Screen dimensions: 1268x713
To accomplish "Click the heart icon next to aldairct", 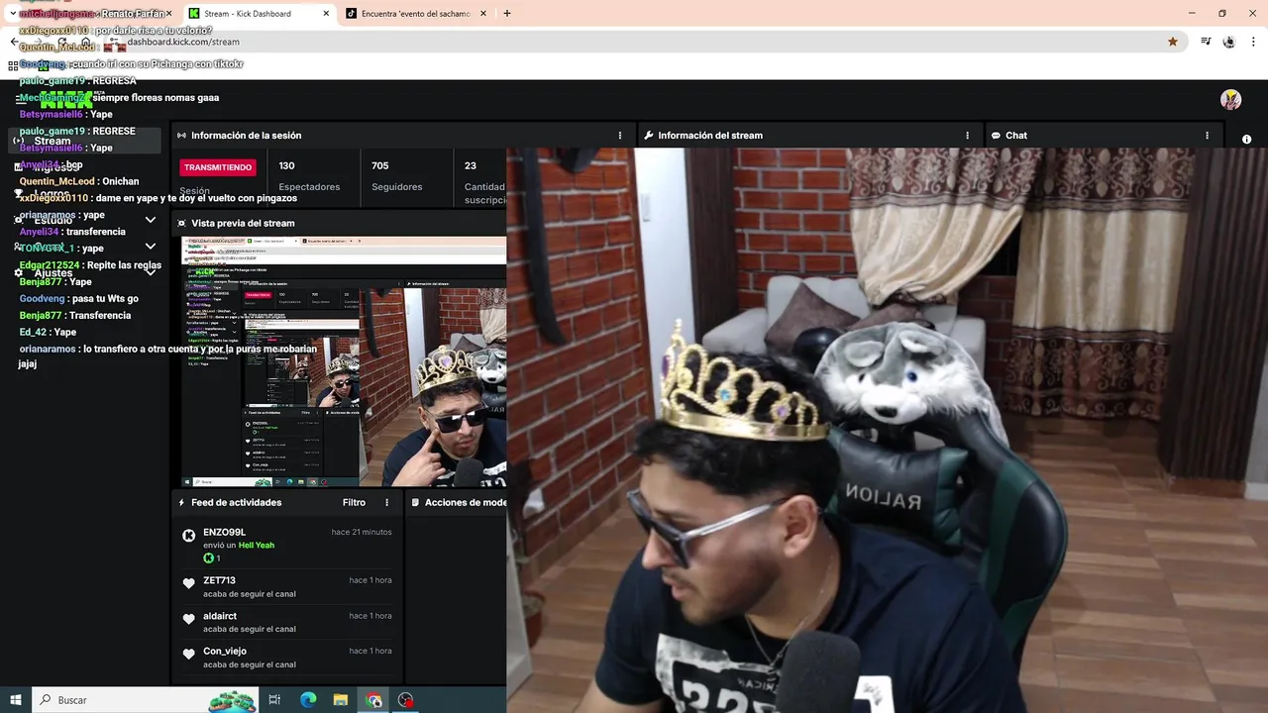I will (189, 619).
